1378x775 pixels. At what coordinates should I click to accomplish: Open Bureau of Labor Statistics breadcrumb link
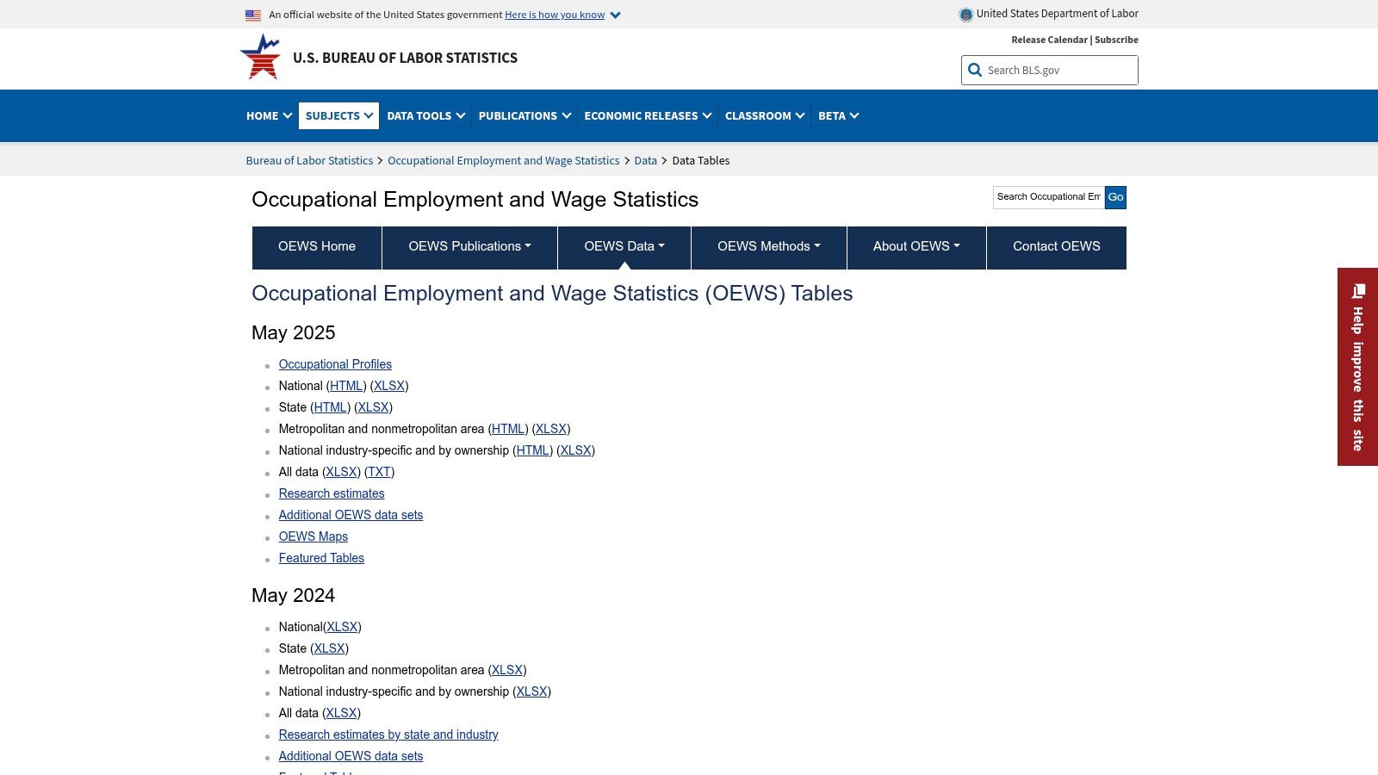click(x=309, y=161)
